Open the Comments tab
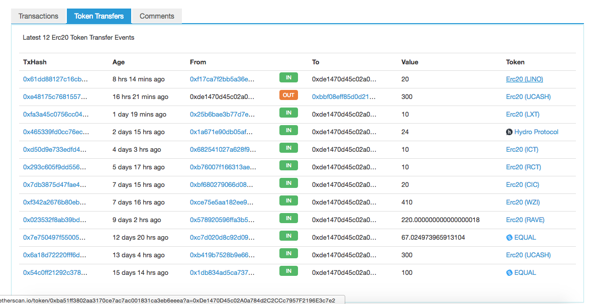Screen dimensions: 597x304 pos(157,16)
